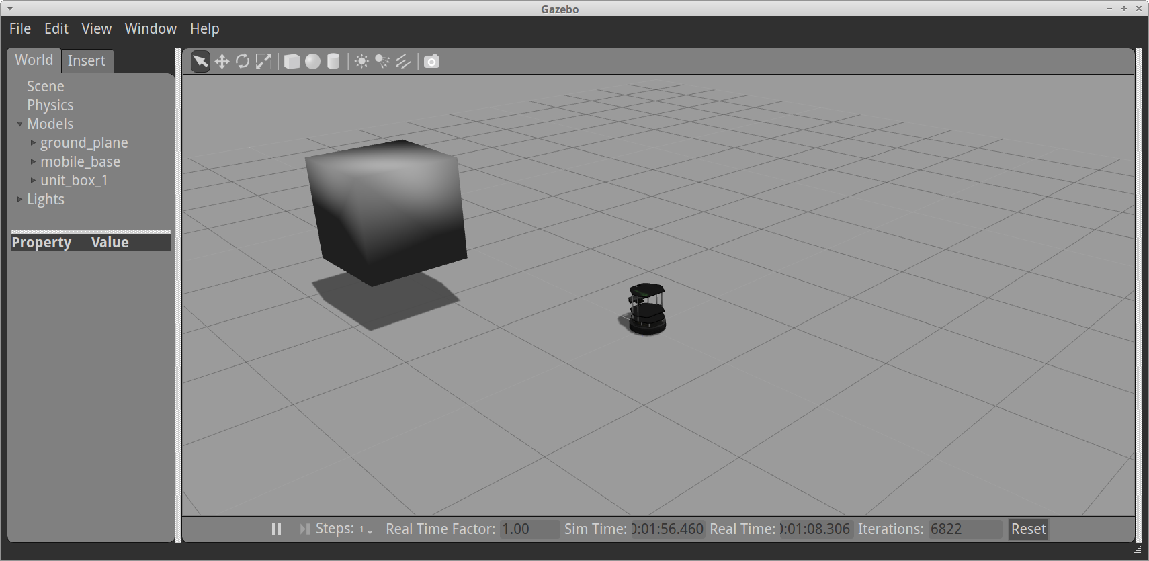Pause the simulation
1149x561 pixels.
click(x=276, y=529)
